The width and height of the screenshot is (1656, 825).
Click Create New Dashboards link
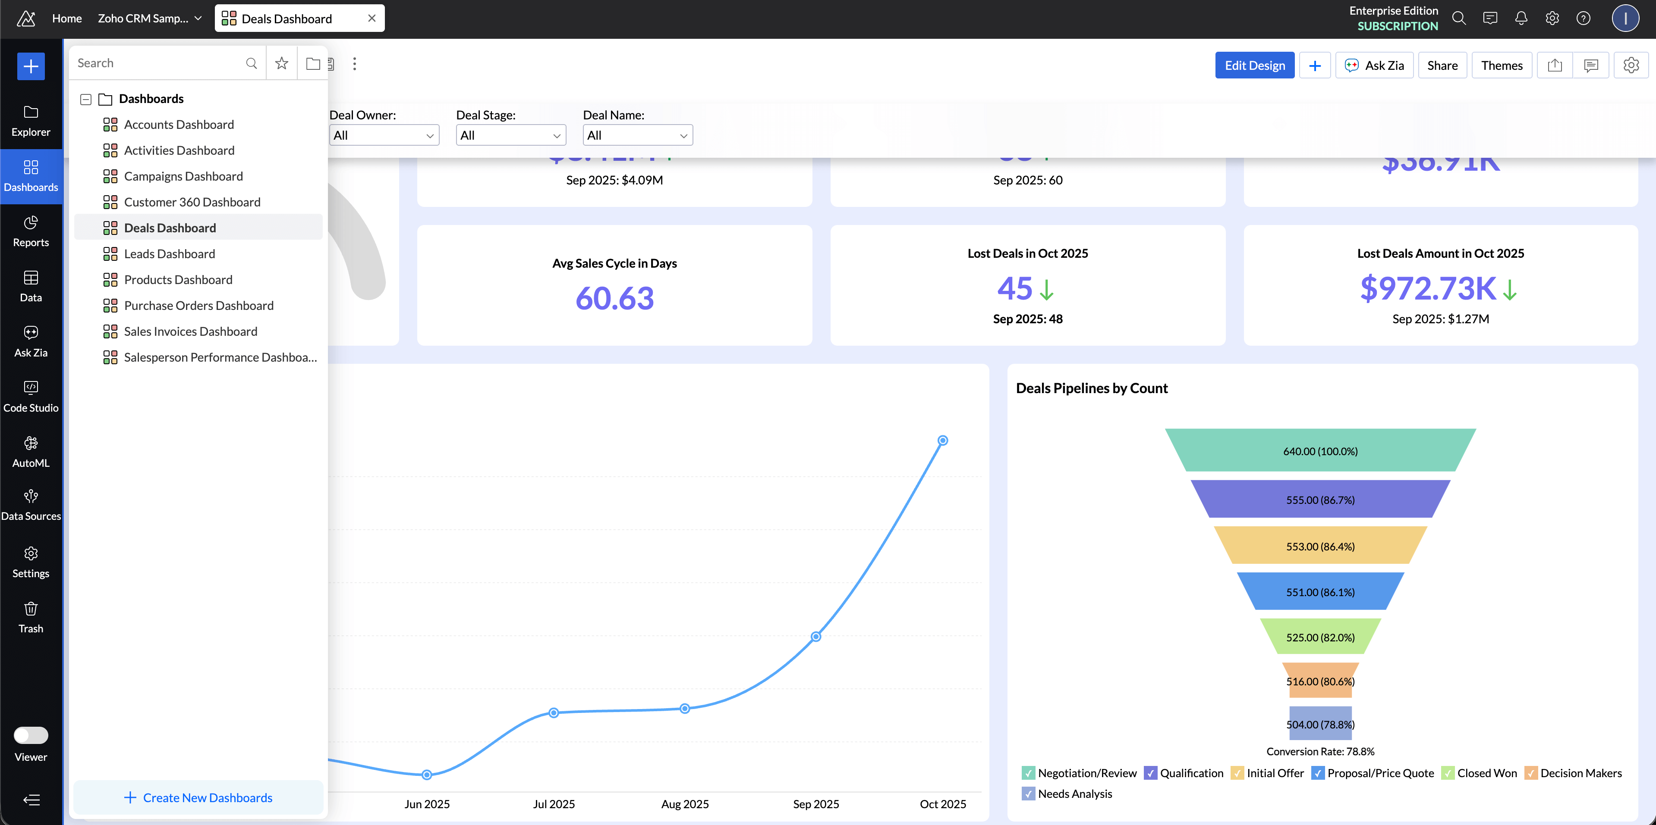(x=198, y=797)
